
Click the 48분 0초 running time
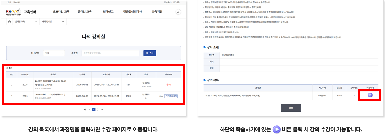(322, 95)
